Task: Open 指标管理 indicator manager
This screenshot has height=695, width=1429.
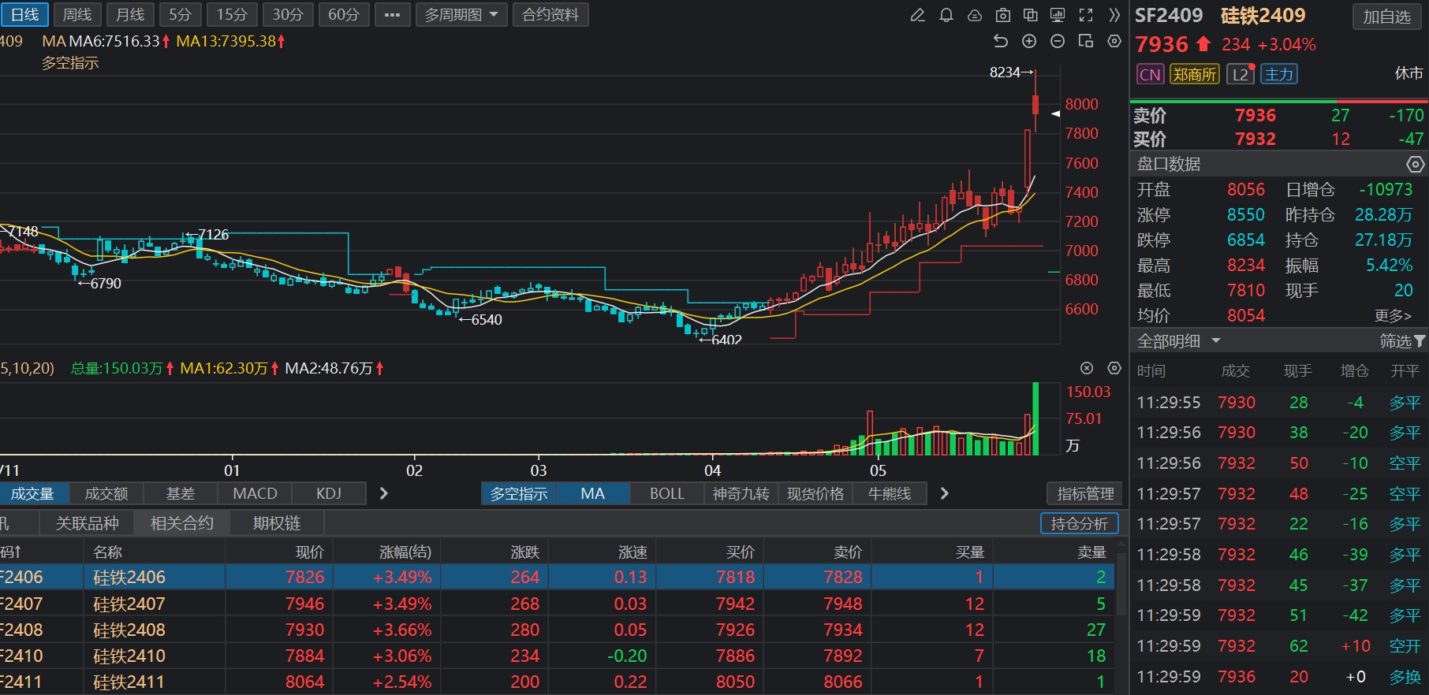Action: click(x=1086, y=494)
